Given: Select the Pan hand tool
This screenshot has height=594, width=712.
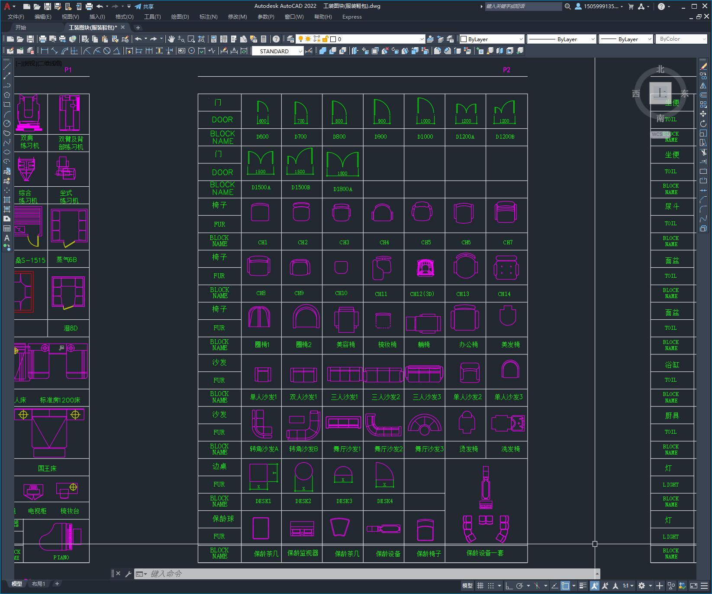Looking at the screenshot, I should click(x=171, y=39).
